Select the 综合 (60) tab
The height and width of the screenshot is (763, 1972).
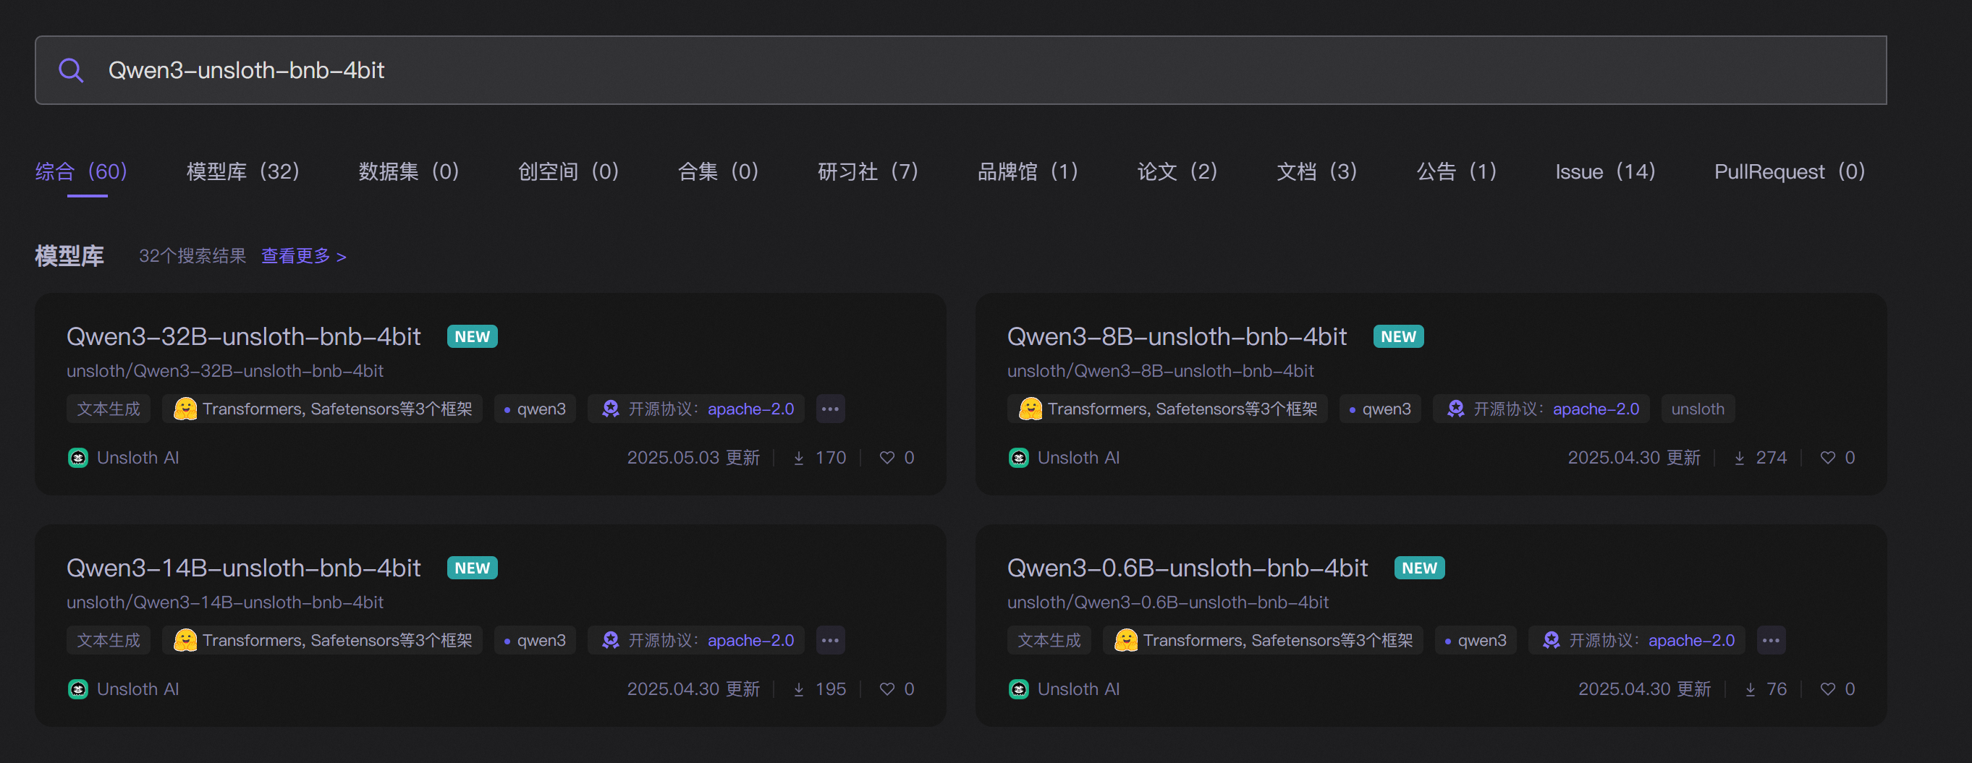[x=81, y=171]
